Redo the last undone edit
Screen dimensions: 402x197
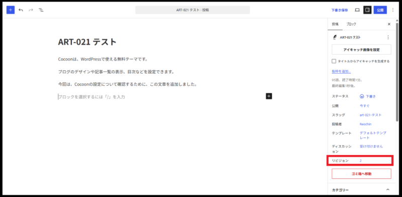point(31,10)
